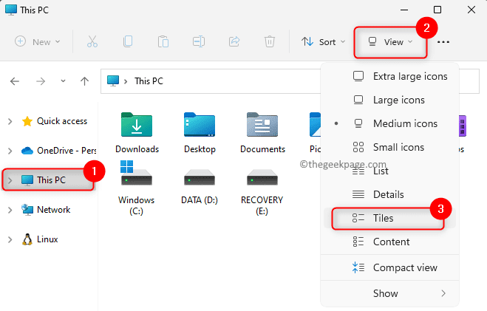Click the Cut scissors icon
Screen dimensions: 487x311
tap(94, 42)
